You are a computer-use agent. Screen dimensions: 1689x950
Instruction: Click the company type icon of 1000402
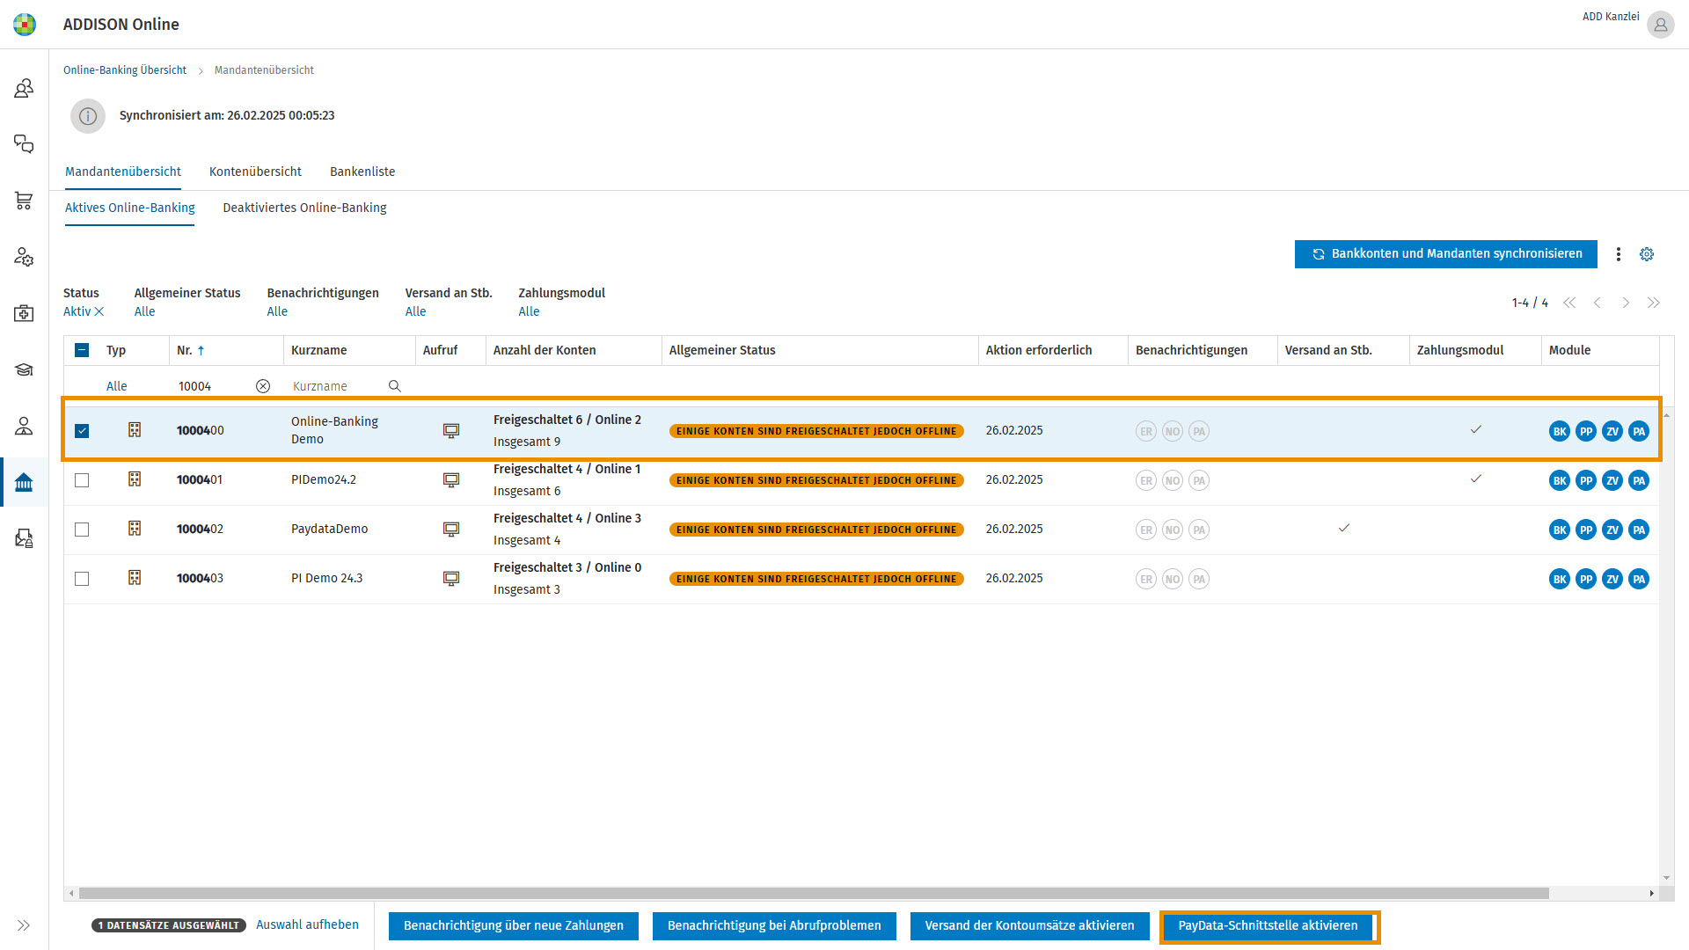[135, 529]
